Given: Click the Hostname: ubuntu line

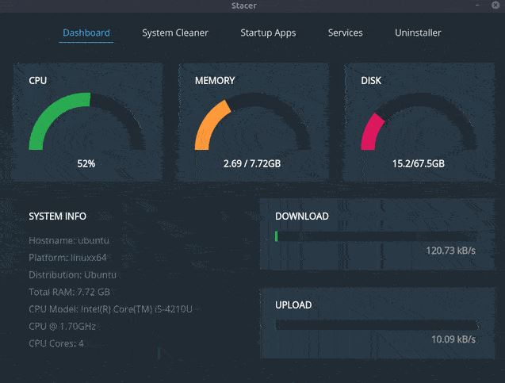Looking at the screenshot, I should (67, 240).
